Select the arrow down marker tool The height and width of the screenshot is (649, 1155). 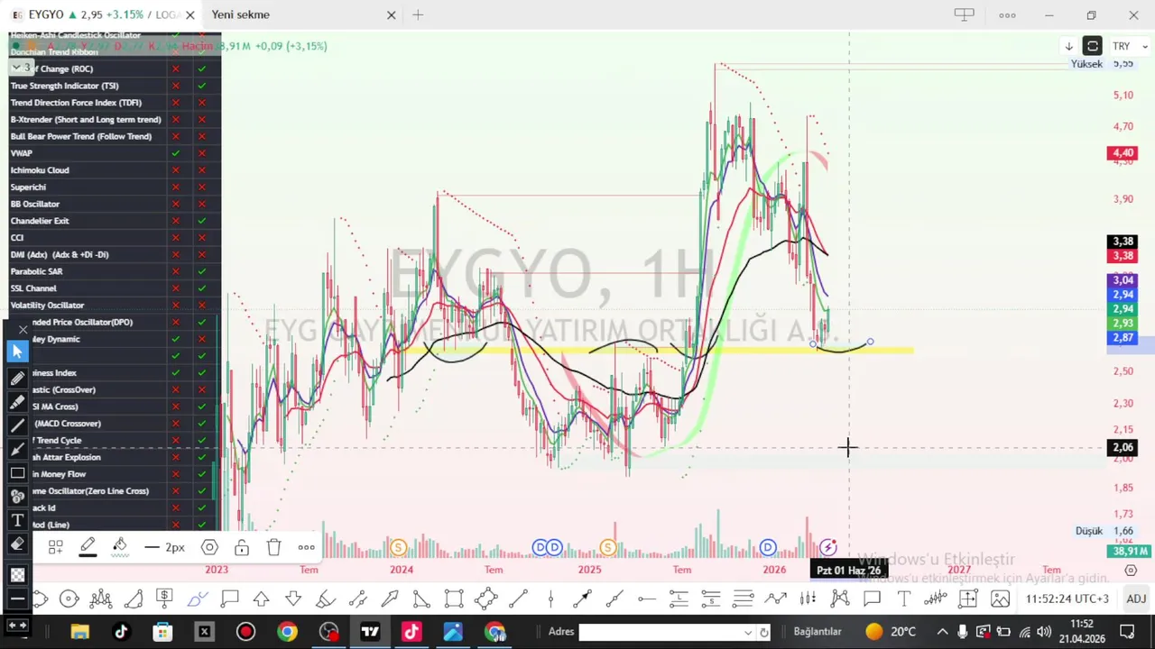tap(293, 599)
